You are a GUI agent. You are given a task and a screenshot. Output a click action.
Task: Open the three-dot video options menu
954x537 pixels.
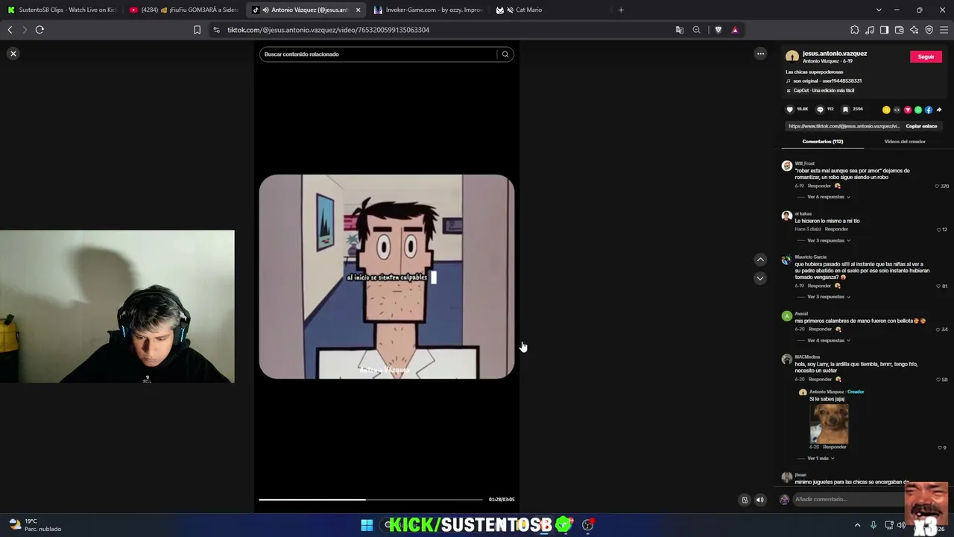(x=760, y=54)
